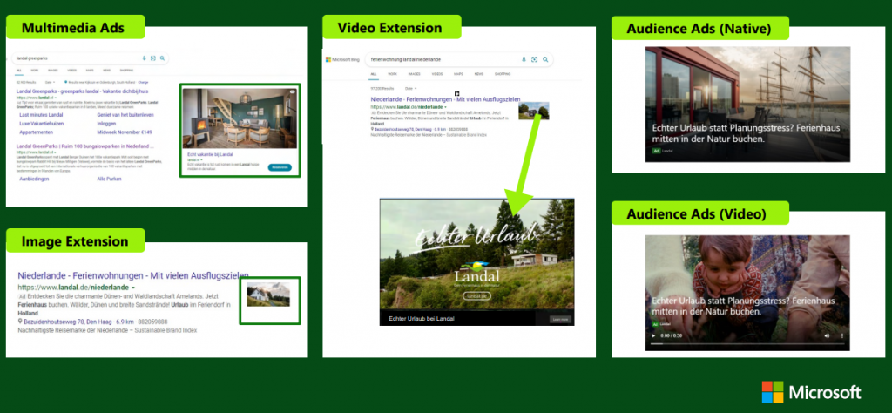Click magnifier icon in Video Extension search bar
Viewport: 892px width, 413px height.
point(545,59)
